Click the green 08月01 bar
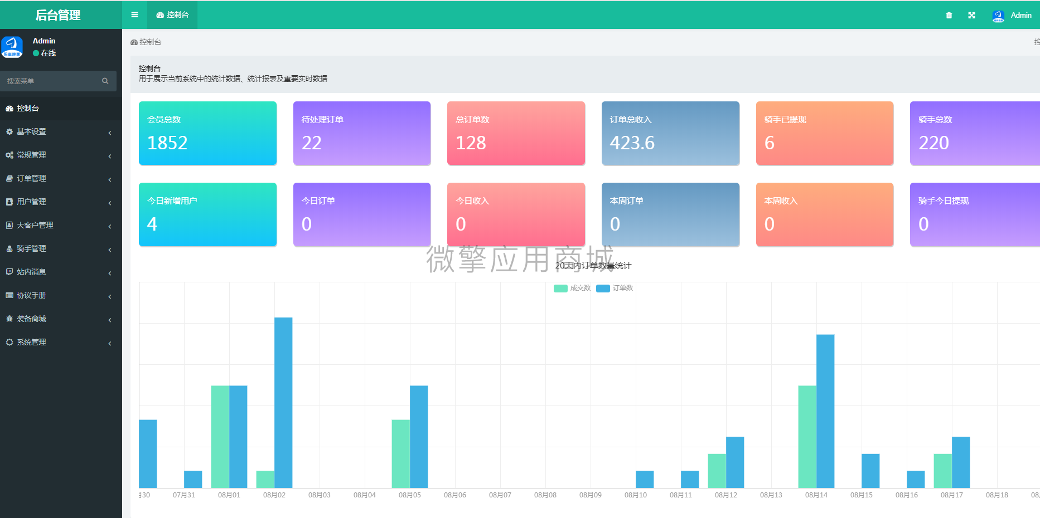The image size is (1040, 518). point(220,437)
